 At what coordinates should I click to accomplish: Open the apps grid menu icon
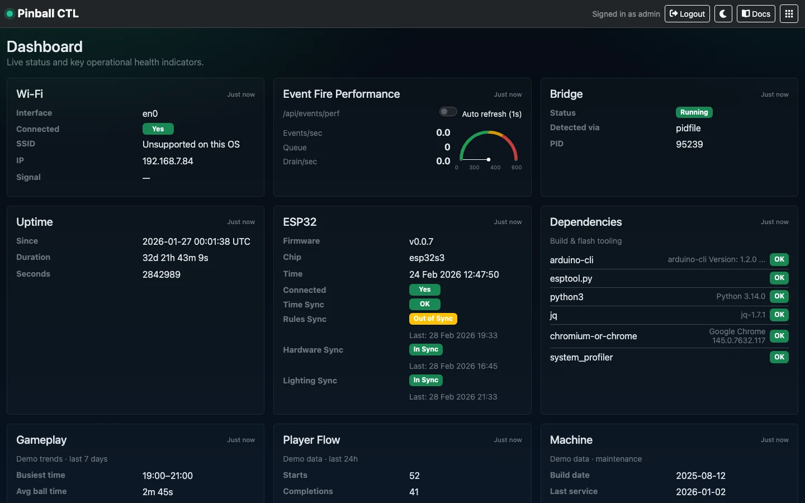789,14
